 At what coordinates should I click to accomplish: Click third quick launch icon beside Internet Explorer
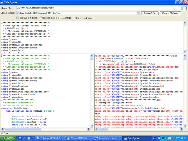coord(29,138)
